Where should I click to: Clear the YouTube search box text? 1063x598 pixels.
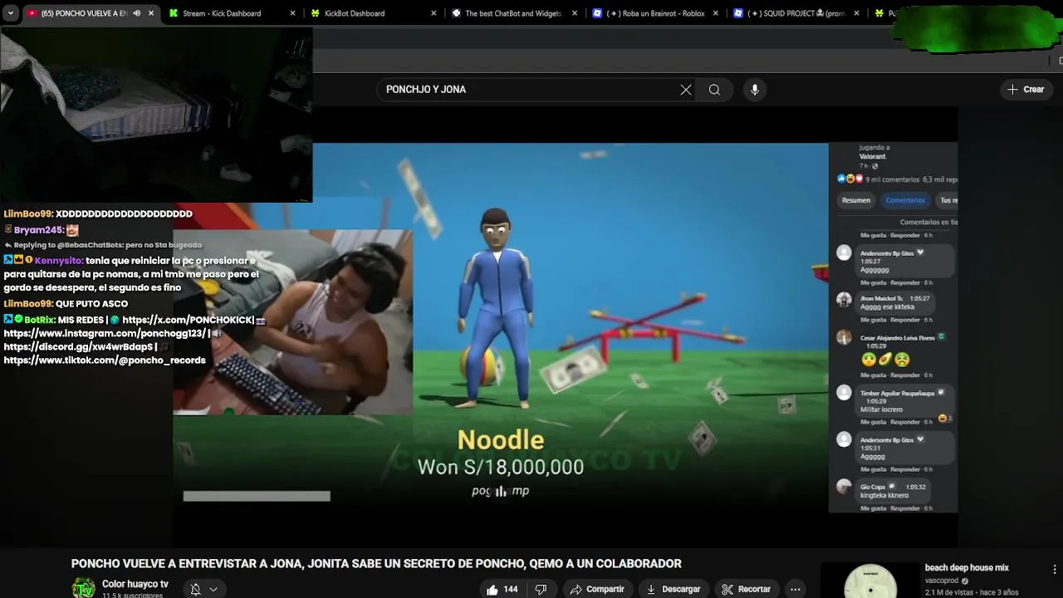pos(686,90)
